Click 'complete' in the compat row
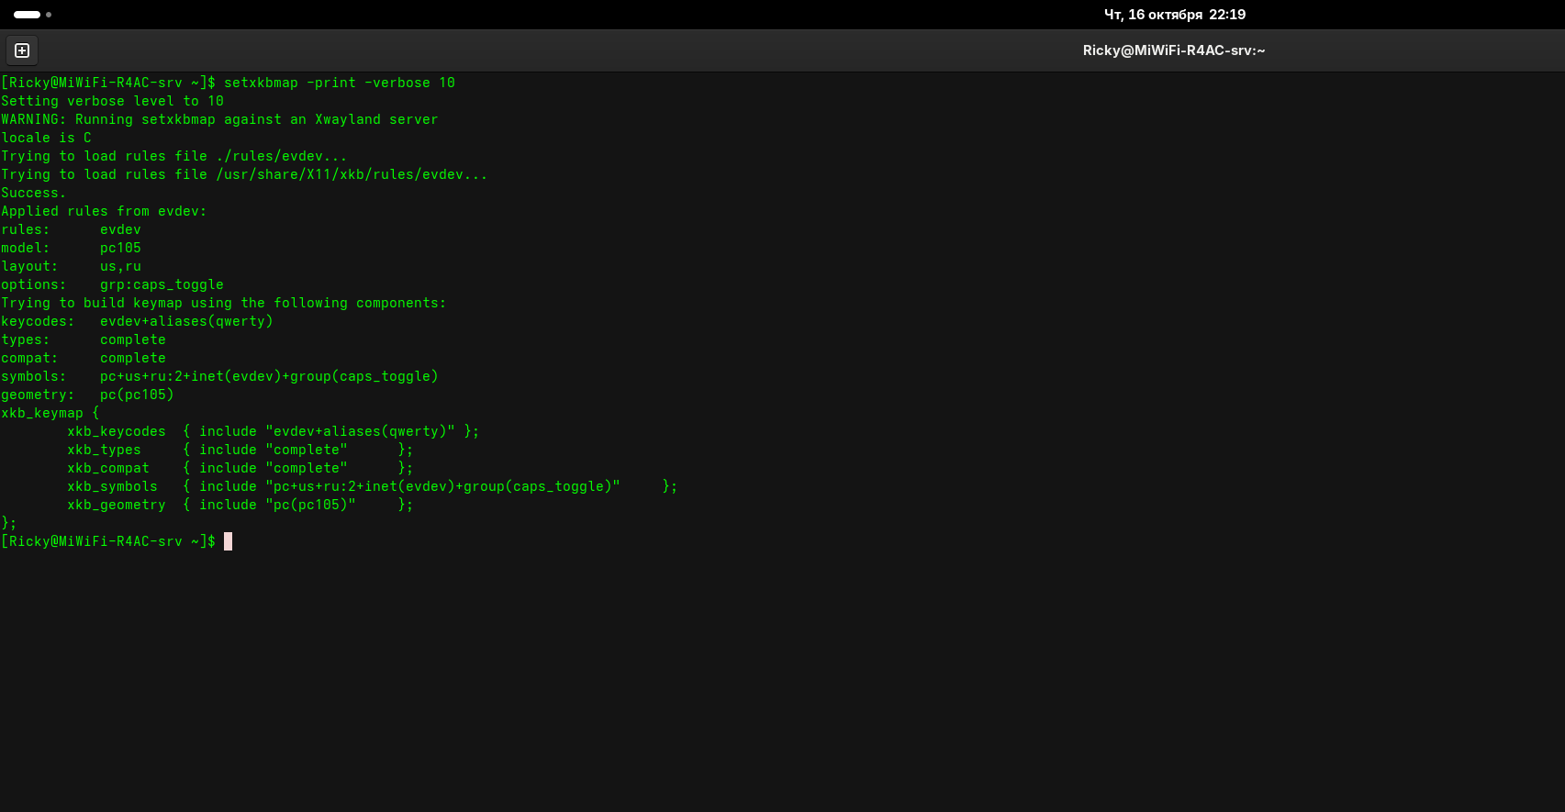This screenshot has height=812, width=1565. click(x=133, y=358)
